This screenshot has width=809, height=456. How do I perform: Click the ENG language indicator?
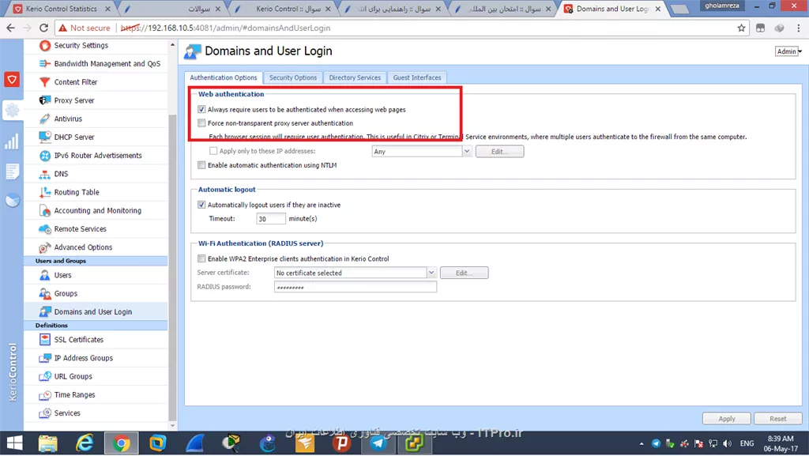747,443
